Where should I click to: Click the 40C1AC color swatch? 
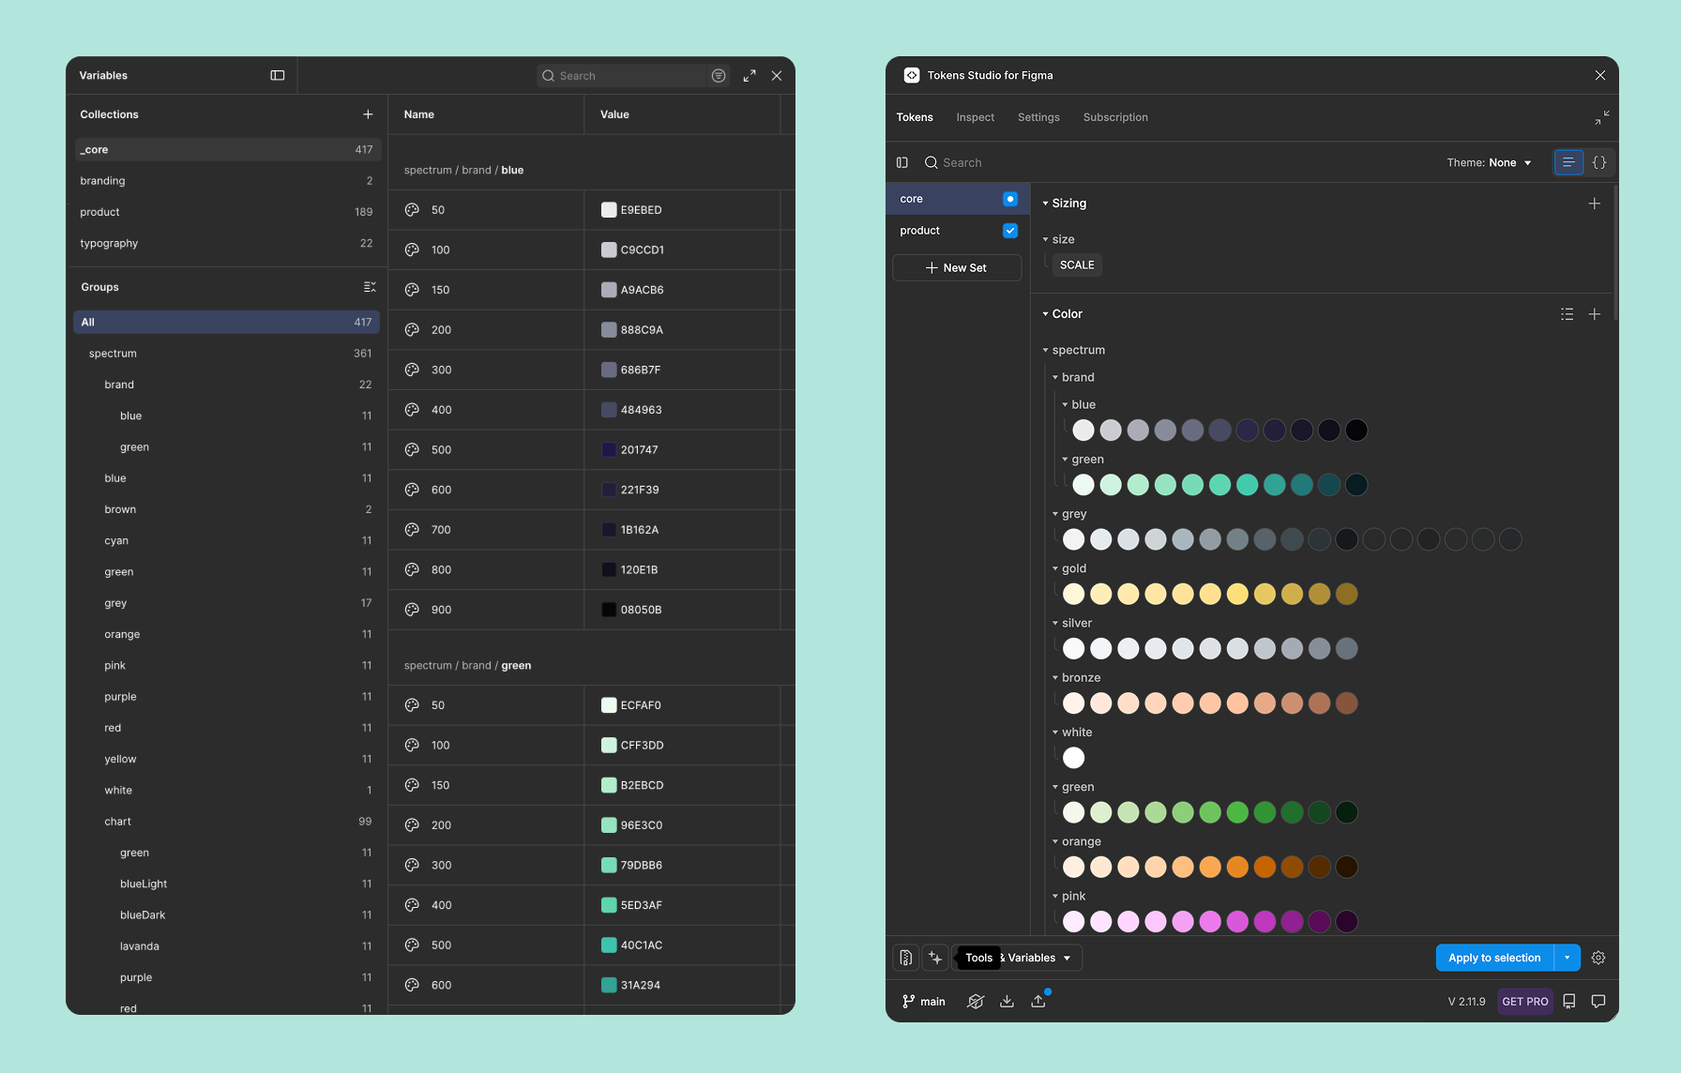[x=609, y=945]
